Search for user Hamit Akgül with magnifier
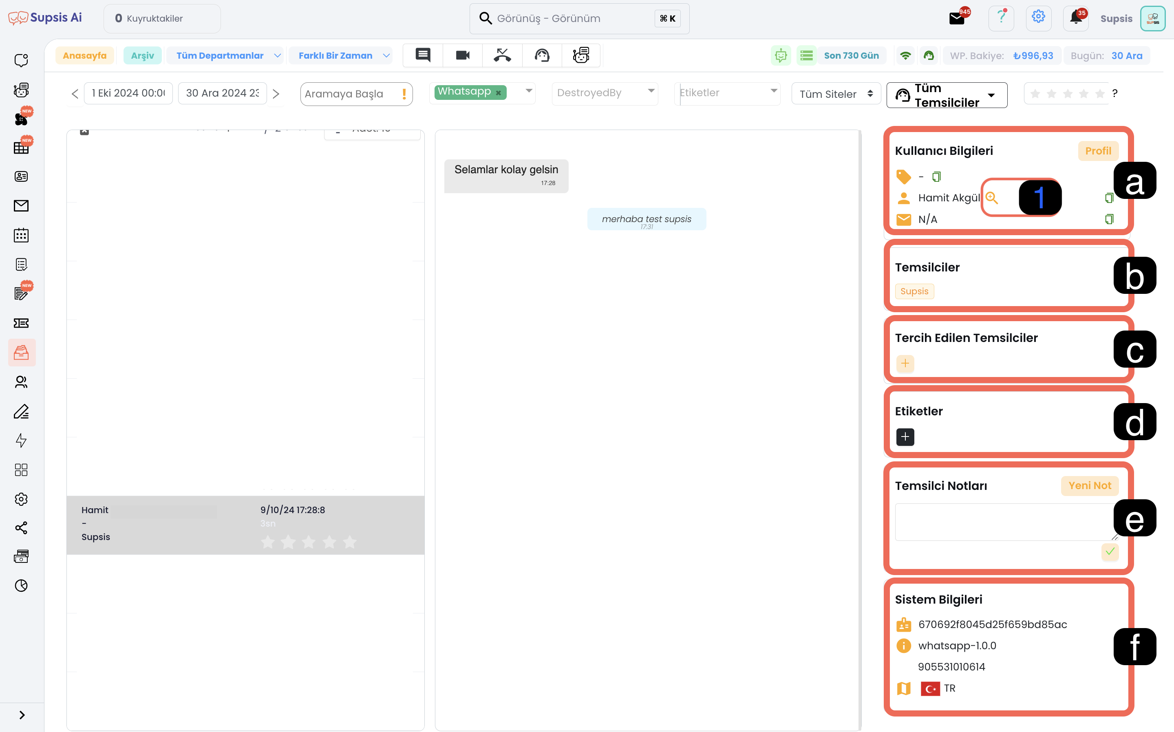1174x732 pixels. tap(991, 198)
